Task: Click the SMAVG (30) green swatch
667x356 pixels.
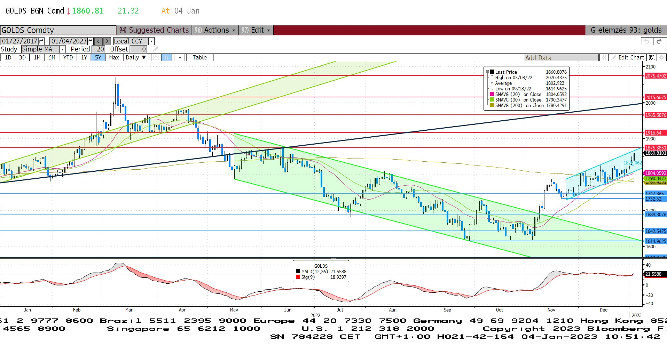Action: pyautogui.click(x=492, y=99)
